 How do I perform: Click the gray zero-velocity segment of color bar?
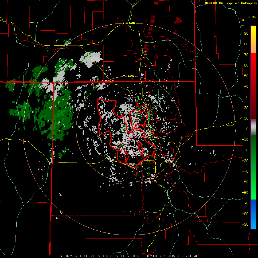point(253,127)
